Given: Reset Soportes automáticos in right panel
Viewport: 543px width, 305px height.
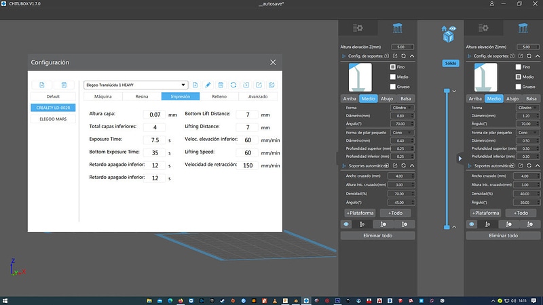Looking at the screenshot, I should 529,165.
